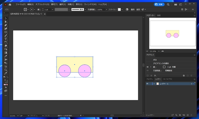Open the stroke weight dropdown
The image size is (199, 119).
[x=53, y=10]
